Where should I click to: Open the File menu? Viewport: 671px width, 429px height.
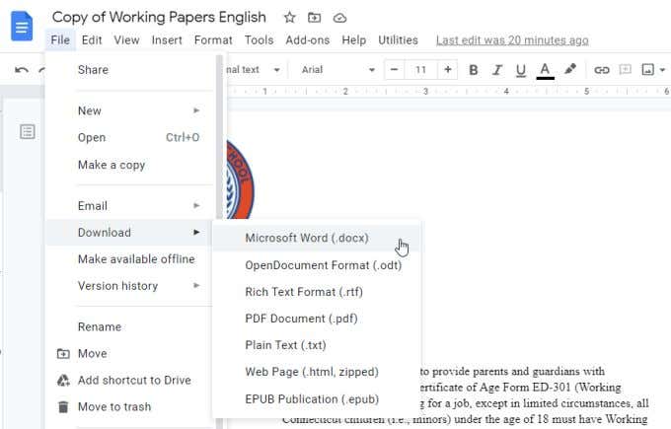coord(60,39)
